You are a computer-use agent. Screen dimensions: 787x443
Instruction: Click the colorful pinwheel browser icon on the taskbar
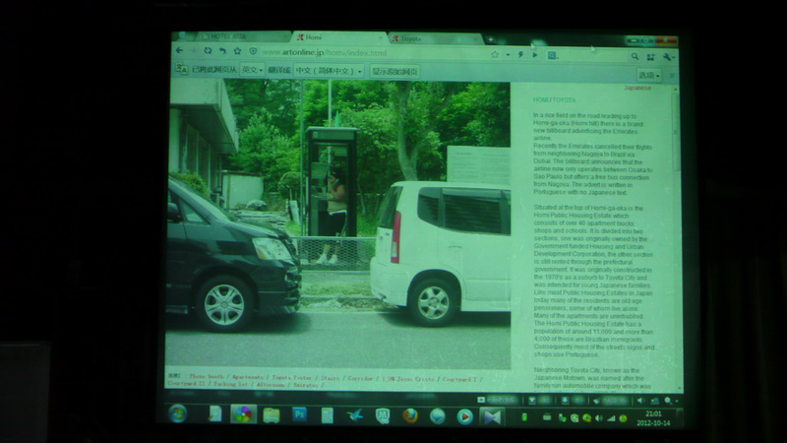coord(243,414)
